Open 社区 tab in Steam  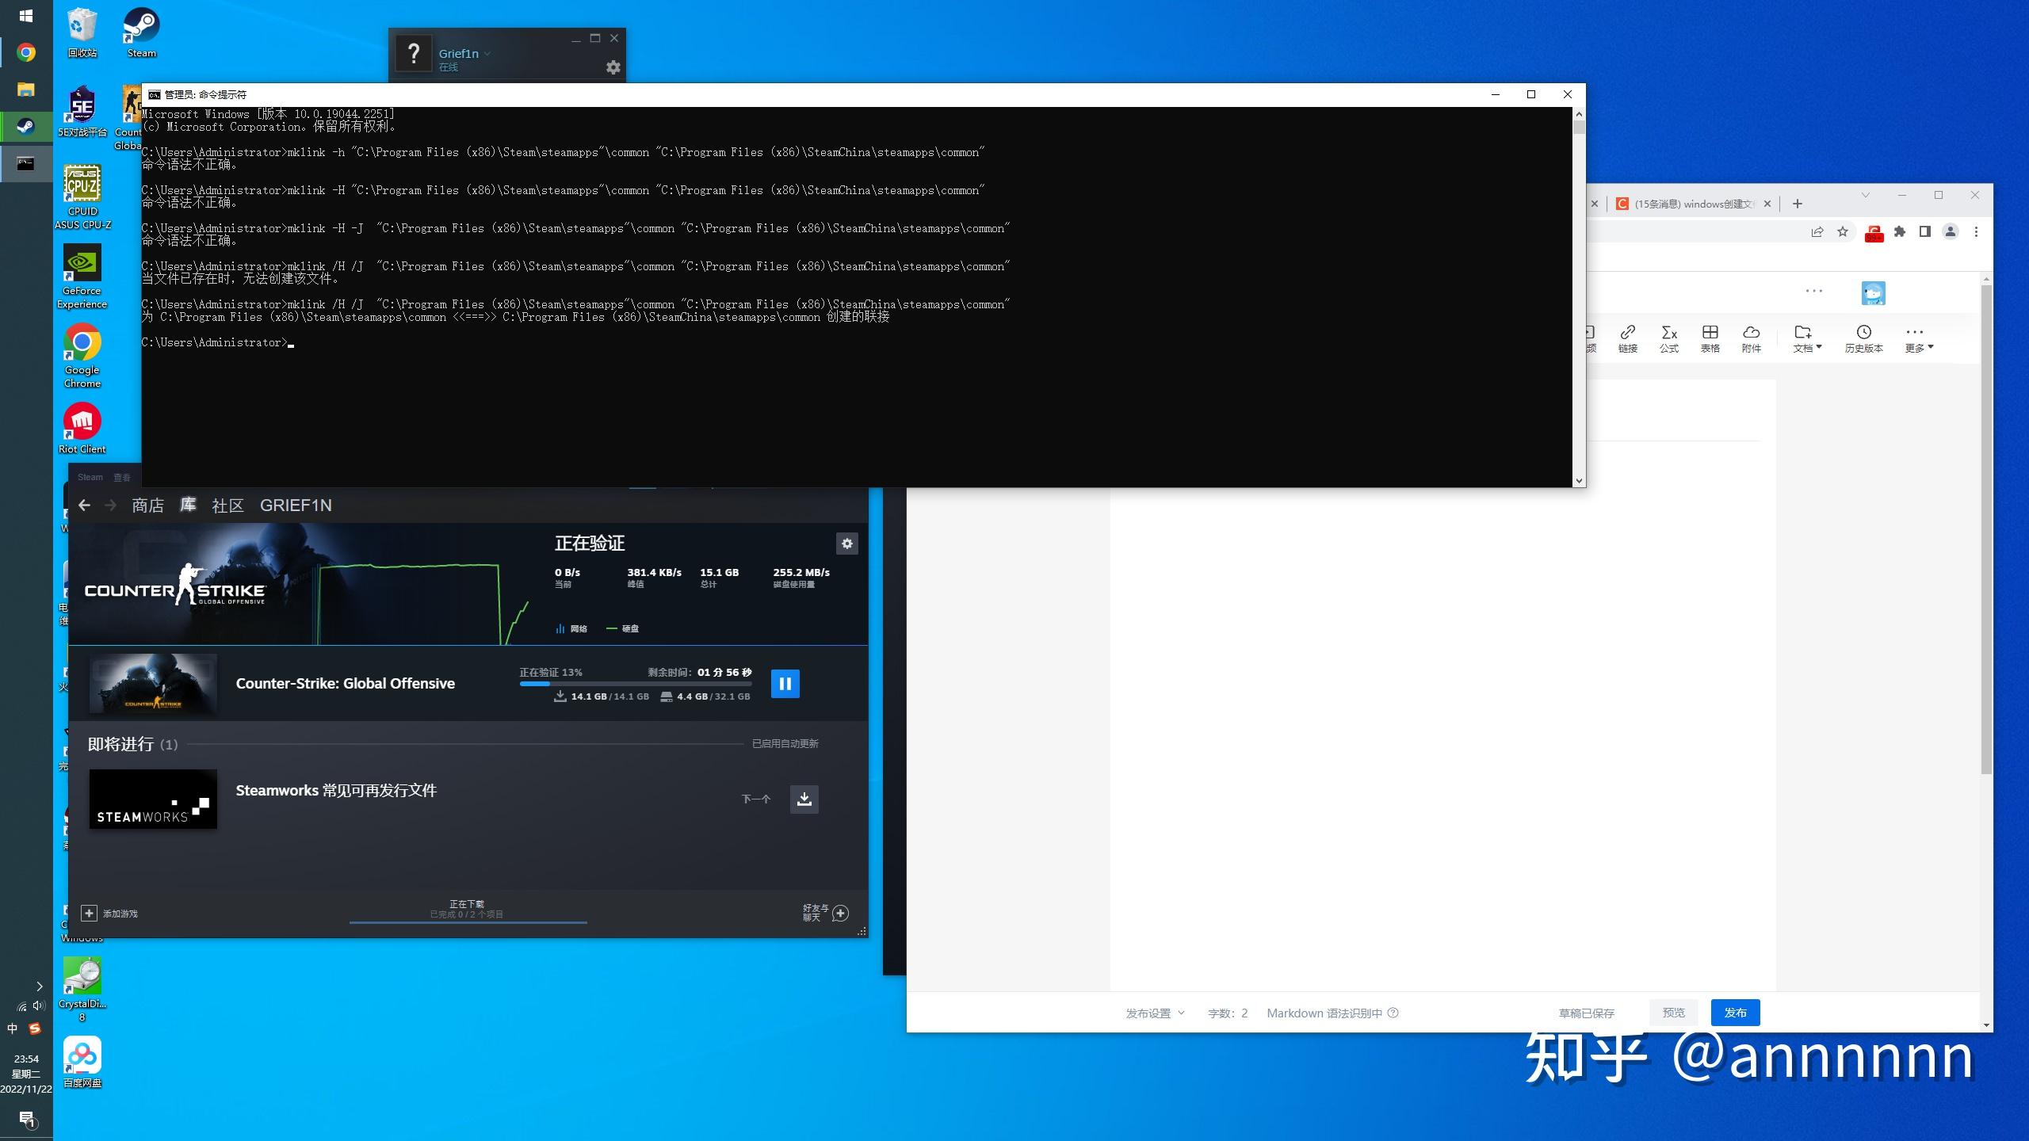pyautogui.click(x=227, y=506)
